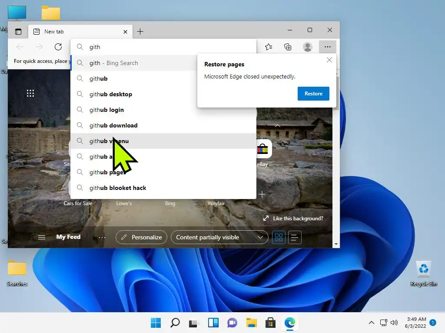Select the monitor desktop icon
The image size is (445, 333).
17,13
